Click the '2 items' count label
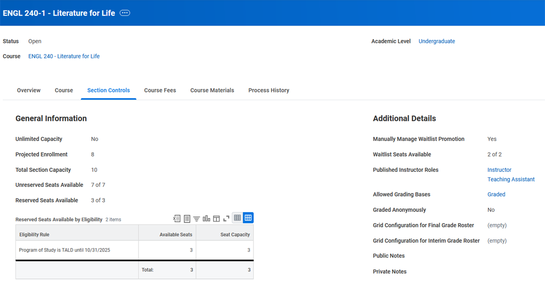This screenshot has height=283, width=545. (114, 220)
